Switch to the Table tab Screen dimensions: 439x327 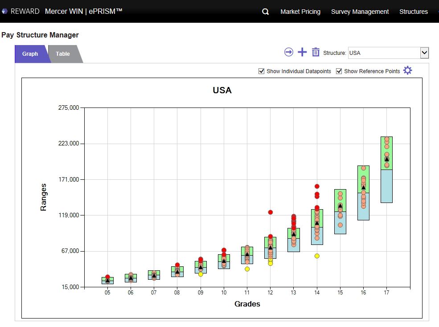click(x=62, y=54)
